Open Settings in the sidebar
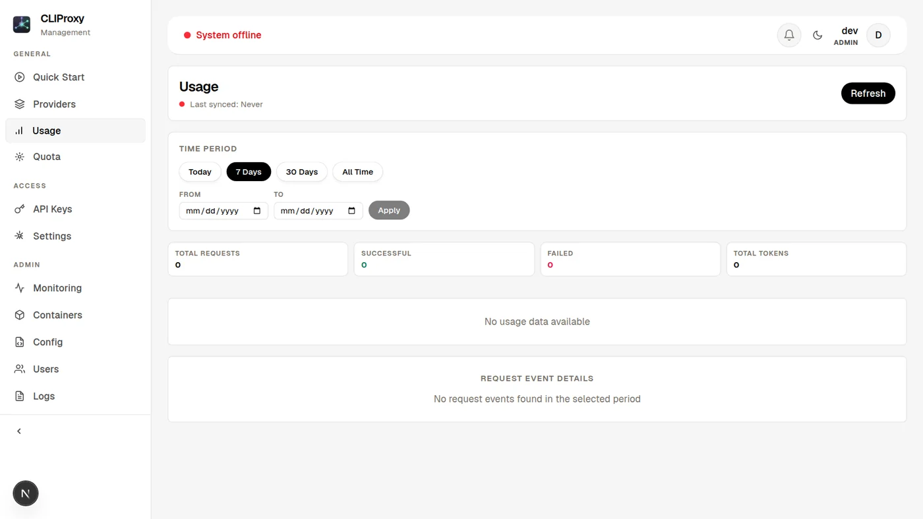 [75, 236]
